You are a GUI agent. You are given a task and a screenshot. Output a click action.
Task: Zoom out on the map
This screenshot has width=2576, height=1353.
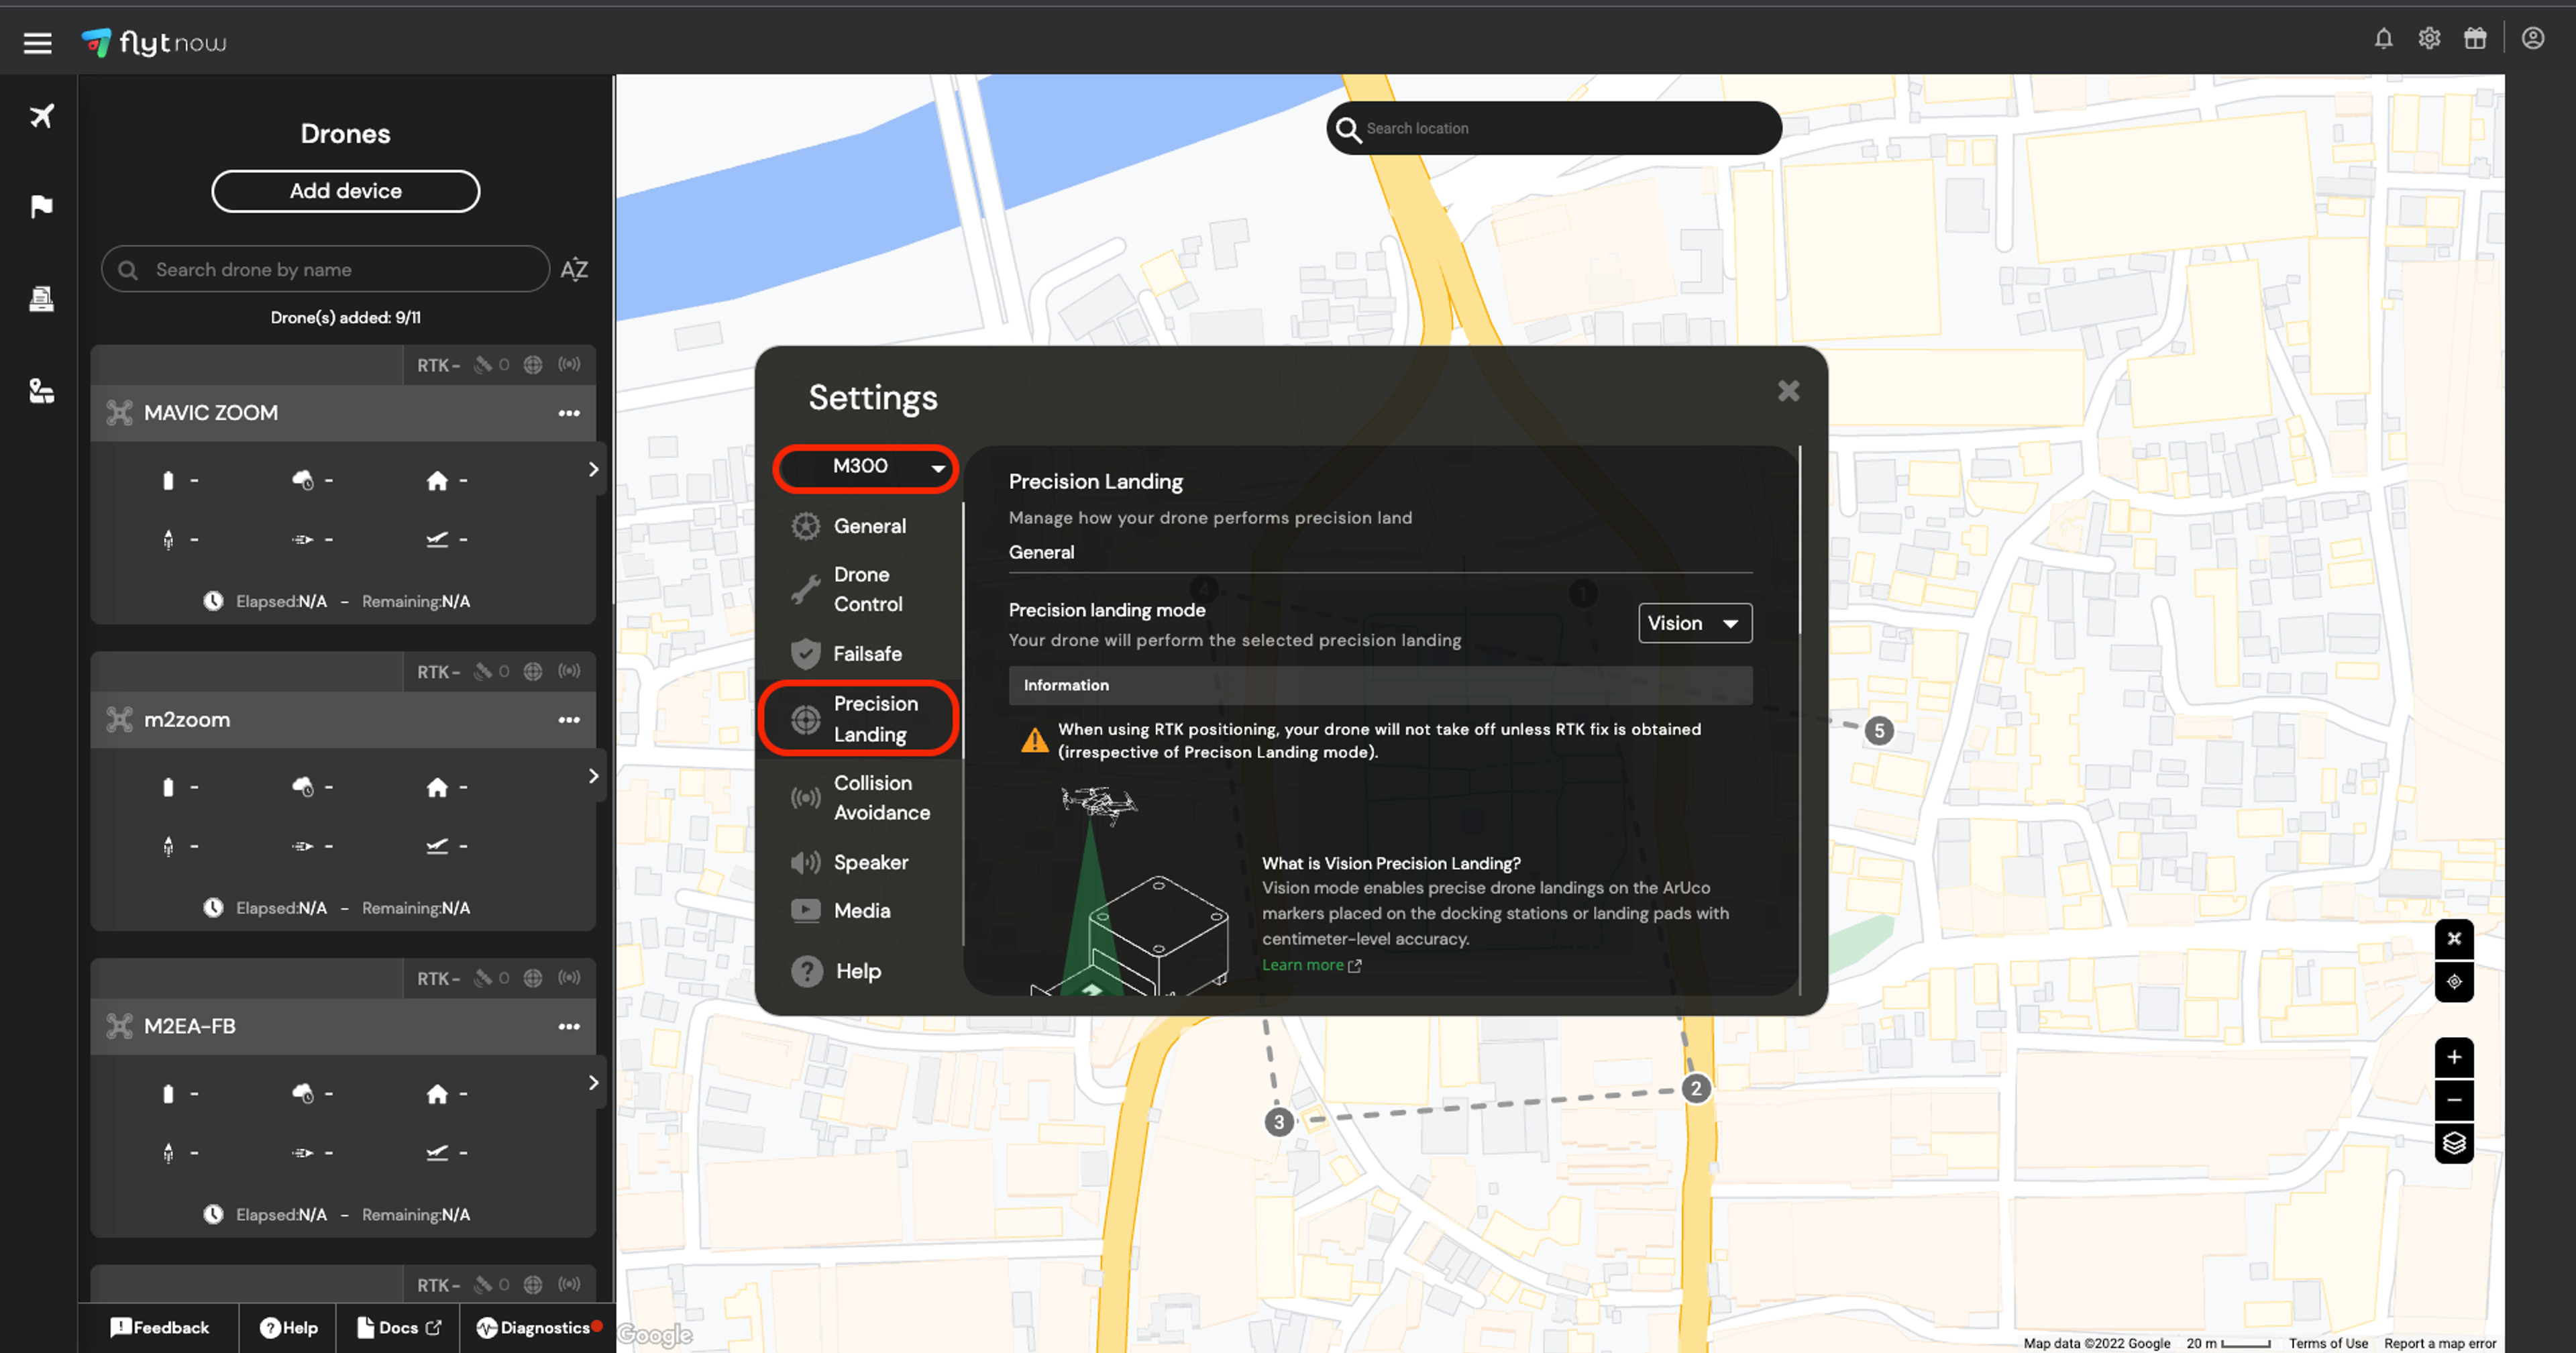click(x=2454, y=1100)
